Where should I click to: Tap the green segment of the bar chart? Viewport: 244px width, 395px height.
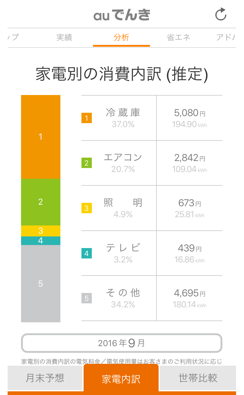coord(41,202)
